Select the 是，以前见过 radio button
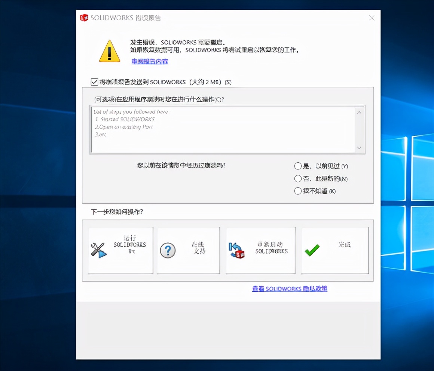Screen dimensions: 434x371 pos(297,166)
